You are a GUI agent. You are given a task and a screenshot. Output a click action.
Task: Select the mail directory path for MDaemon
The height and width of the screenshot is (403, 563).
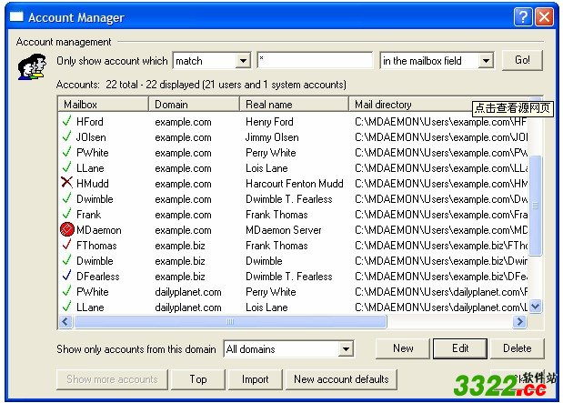[x=441, y=230]
